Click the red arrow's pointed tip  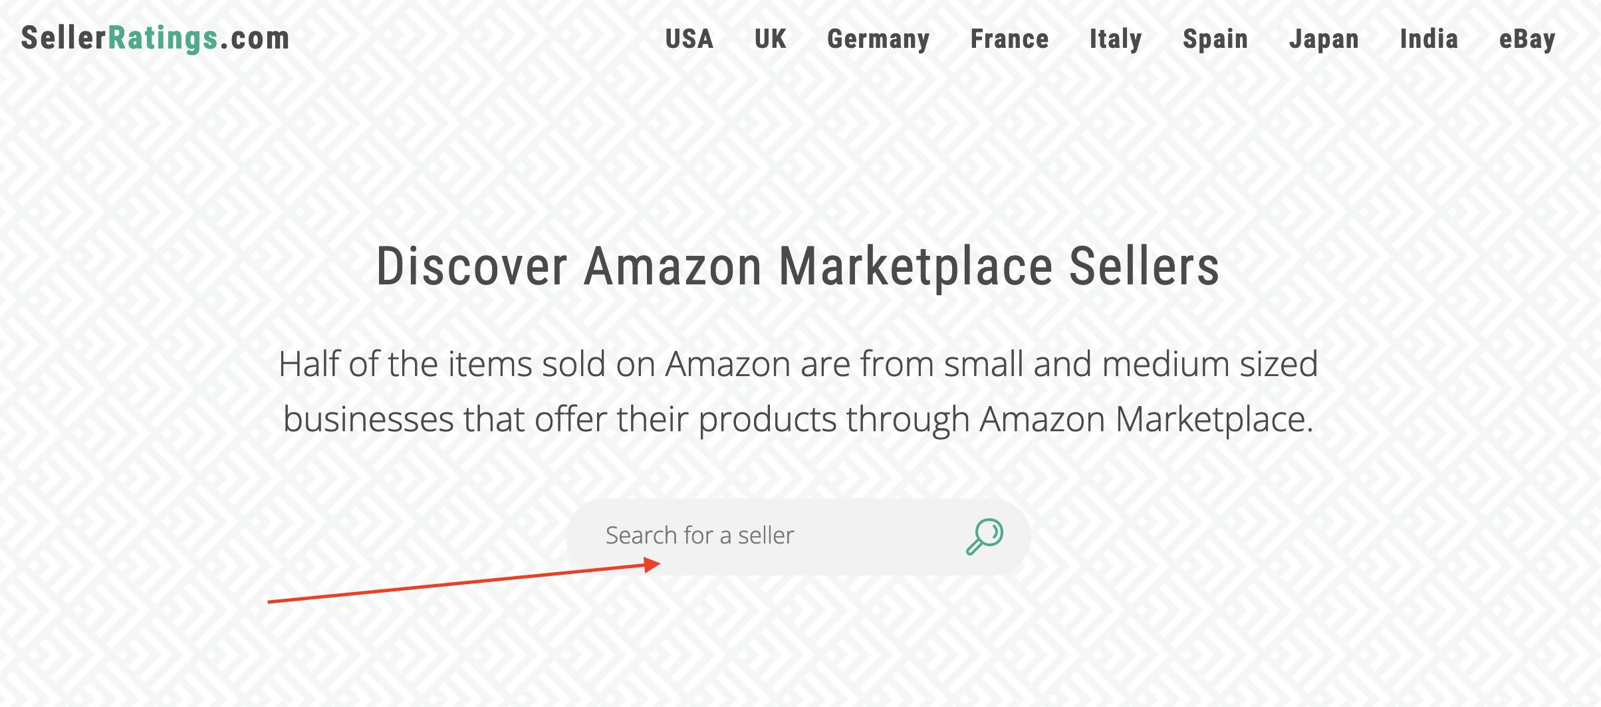click(x=658, y=565)
